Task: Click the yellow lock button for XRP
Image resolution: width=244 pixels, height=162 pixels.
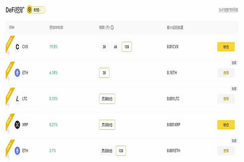Action: (x=226, y=125)
